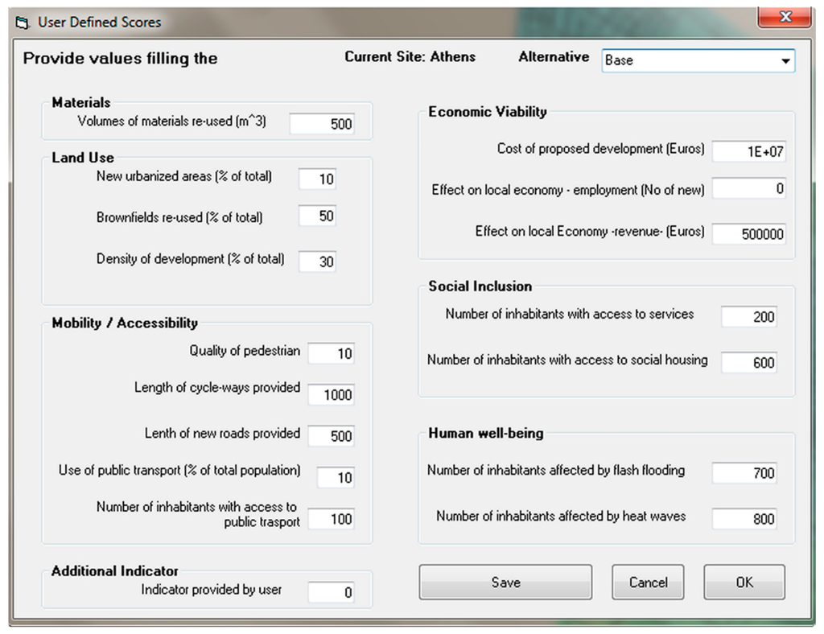Click the Lenth of new roads field
Viewport: 824px width, 634px height.
click(331, 436)
